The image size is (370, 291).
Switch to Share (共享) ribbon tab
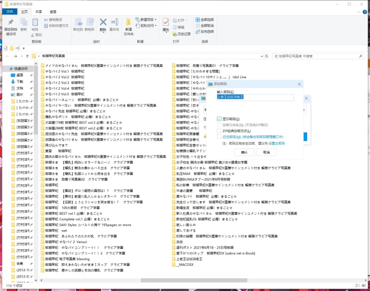pos(39,12)
